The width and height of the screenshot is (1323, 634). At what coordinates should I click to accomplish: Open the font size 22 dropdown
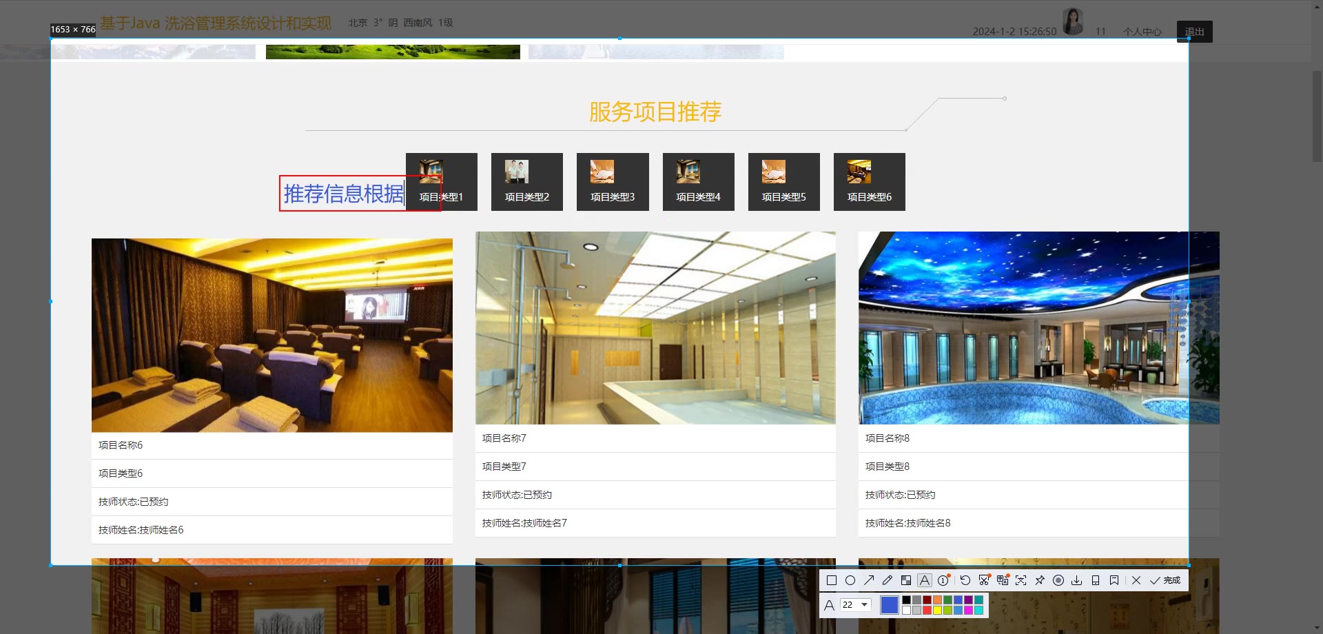855,605
